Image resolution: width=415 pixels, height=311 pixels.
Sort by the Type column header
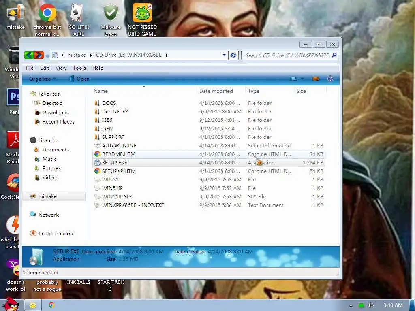(254, 91)
